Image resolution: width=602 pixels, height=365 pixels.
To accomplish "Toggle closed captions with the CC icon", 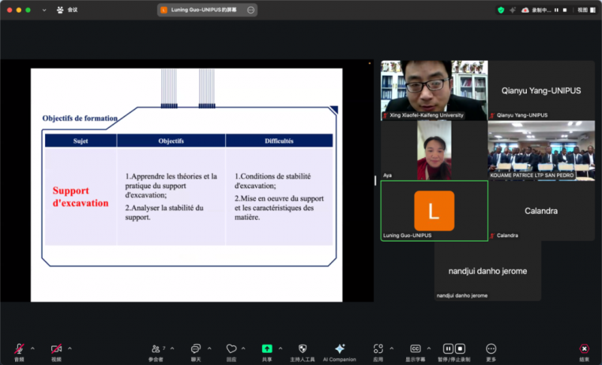I will coord(415,349).
